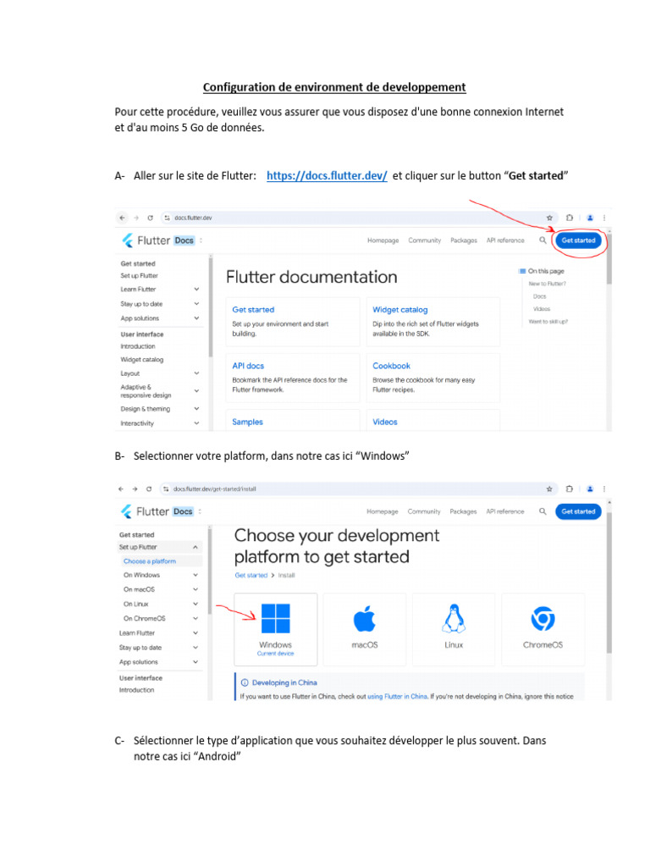Viewport: 650px width, 867px height.
Task: Click the 'On this page' list icon
Action: (x=521, y=271)
